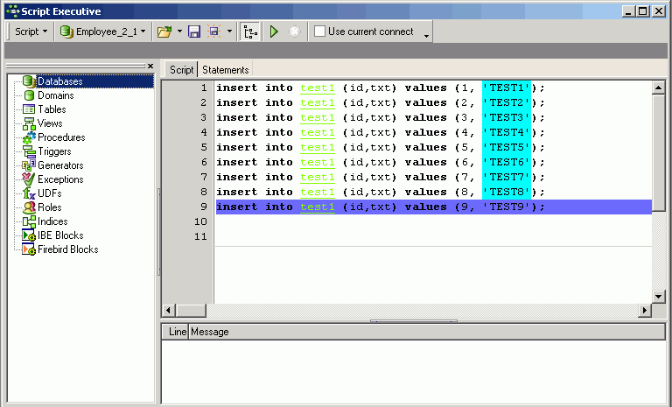672x407 pixels.
Task: Expand the arrow next to Save As icon
Action: point(229,32)
